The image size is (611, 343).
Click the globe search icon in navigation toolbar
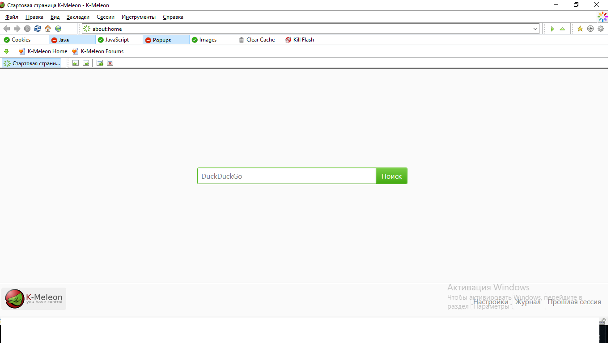[58, 29]
